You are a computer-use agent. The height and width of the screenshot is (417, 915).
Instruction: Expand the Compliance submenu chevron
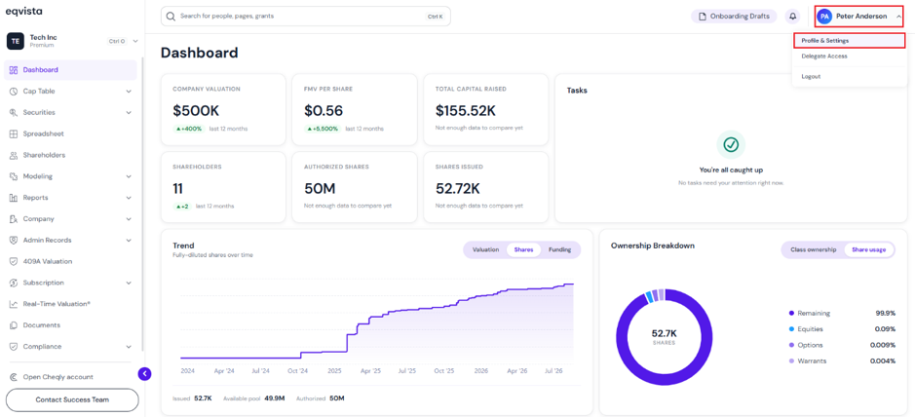(129, 347)
